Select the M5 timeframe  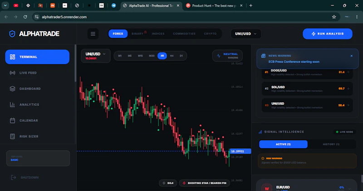pos(130,56)
